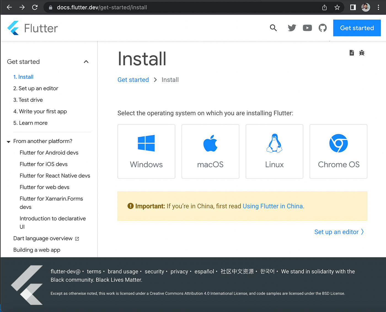Report a bug using the bug icon
Image resolution: width=386 pixels, height=312 pixels.
click(362, 53)
